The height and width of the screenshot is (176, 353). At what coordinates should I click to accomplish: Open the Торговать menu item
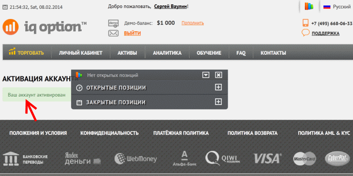point(26,53)
